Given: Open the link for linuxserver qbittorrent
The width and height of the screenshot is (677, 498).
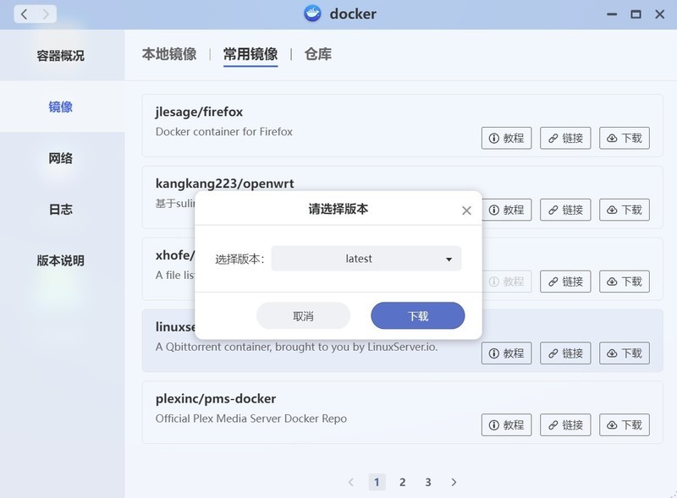Looking at the screenshot, I should coord(564,353).
